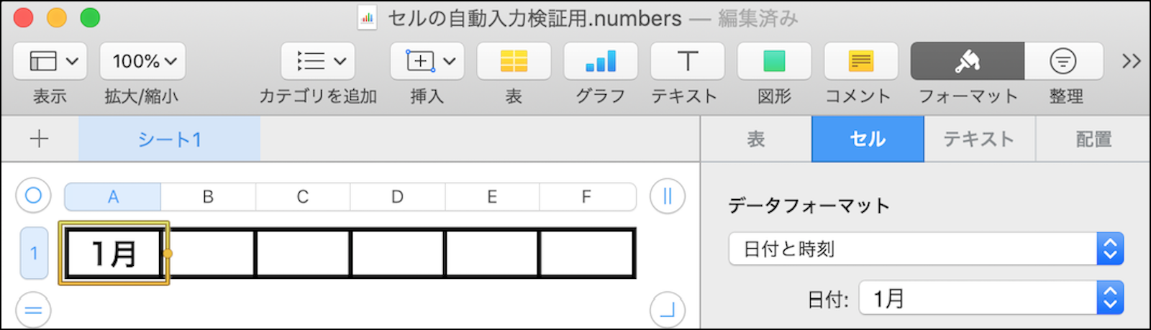Open the 表示 (View) dropdown

point(50,61)
